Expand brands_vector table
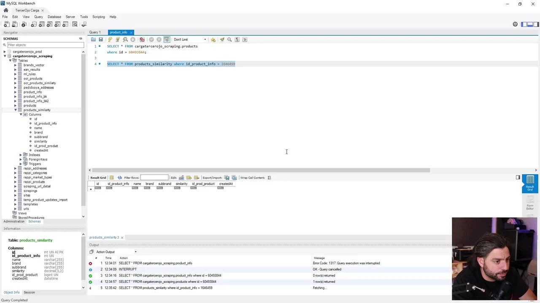 point(15,65)
